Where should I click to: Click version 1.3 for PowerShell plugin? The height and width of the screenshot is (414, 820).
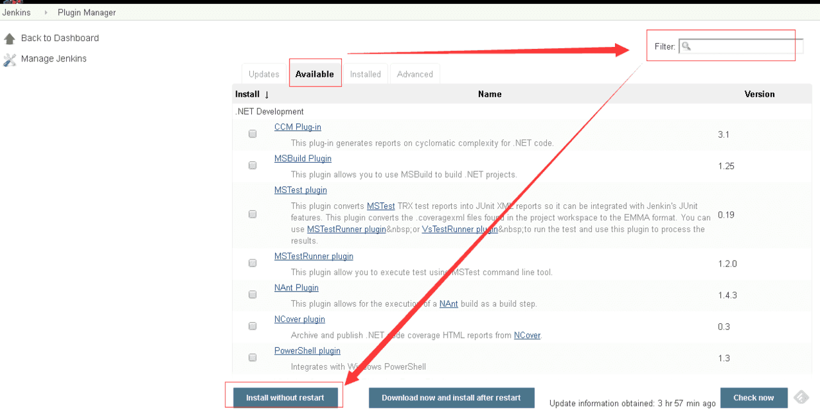[723, 358]
